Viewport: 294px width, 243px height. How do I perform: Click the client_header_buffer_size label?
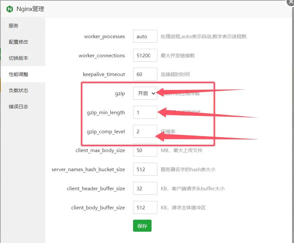coord(96,189)
